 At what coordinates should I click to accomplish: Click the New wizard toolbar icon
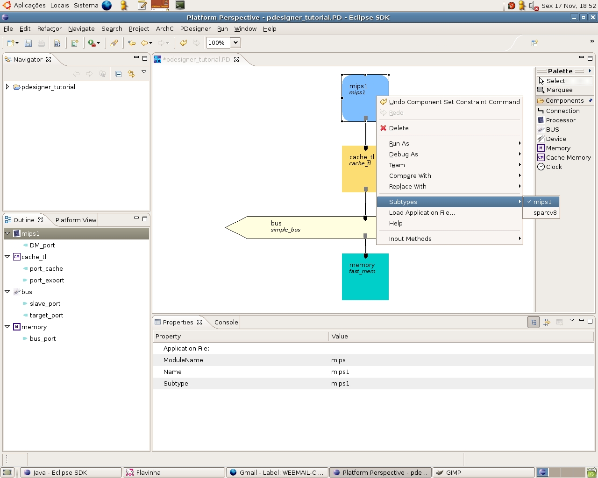pos(11,43)
